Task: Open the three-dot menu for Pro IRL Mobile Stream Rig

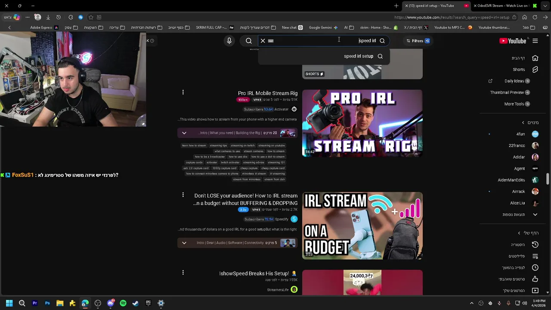Action: click(x=183, y=93)
